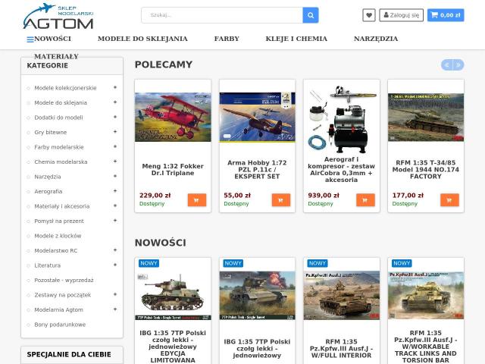The width and height of the screenshot is (485, 364).
Task: Open the Bony podarunkowe category link
Action: [60, 325]
